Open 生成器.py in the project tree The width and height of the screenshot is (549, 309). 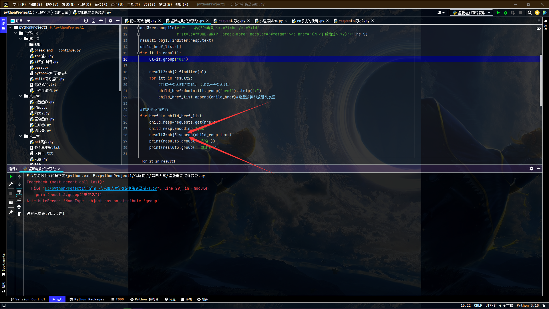pos(43,125)
